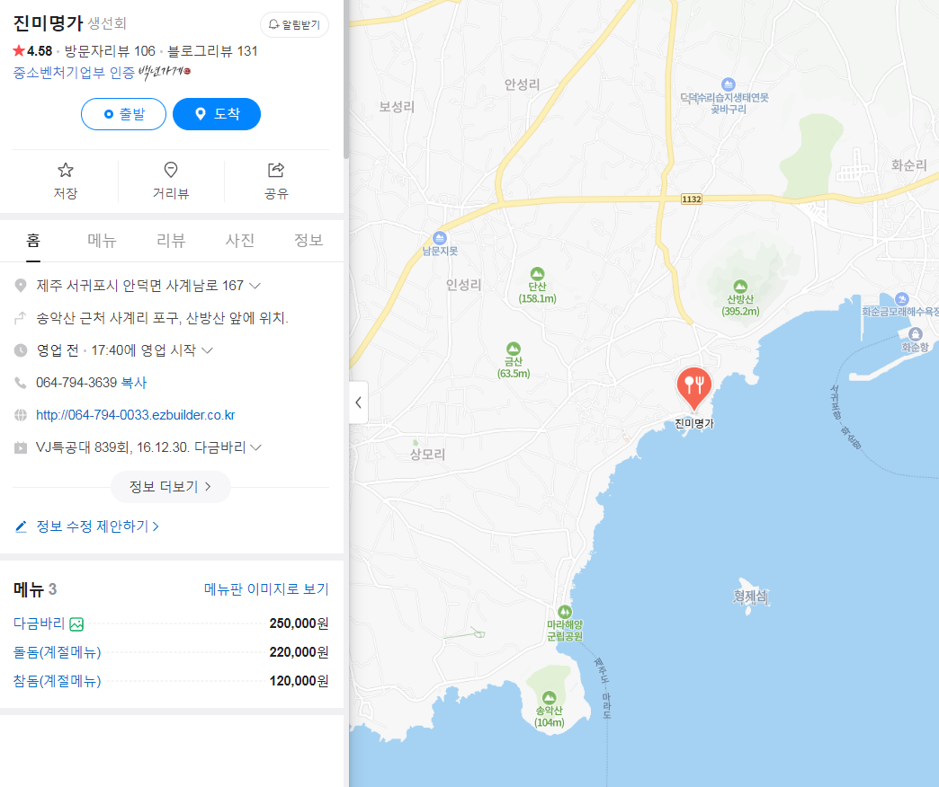Expand business hours dropdown
939x787 pixels.
click(x=207, y=350)
